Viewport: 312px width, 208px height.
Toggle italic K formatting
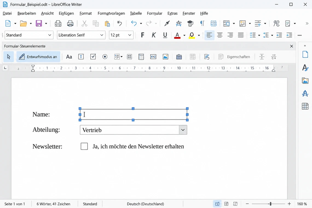[154, 35]
